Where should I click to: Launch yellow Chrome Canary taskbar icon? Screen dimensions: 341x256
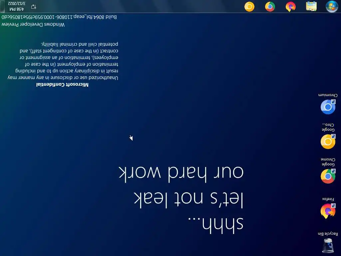(249, 7)
